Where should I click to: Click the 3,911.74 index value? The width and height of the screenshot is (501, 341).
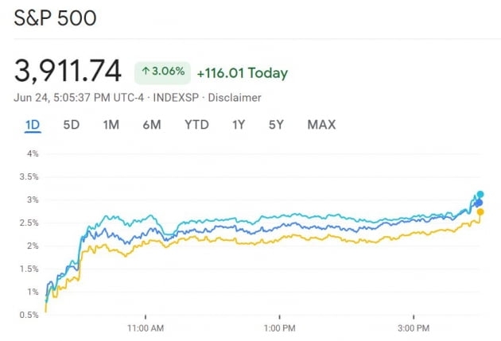[x=68, y=72]
